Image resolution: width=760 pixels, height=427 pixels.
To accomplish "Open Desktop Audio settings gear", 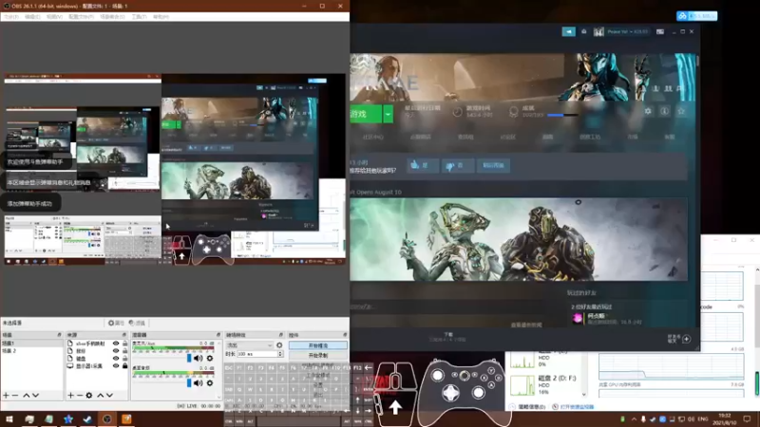I will [x=210, y=383].
